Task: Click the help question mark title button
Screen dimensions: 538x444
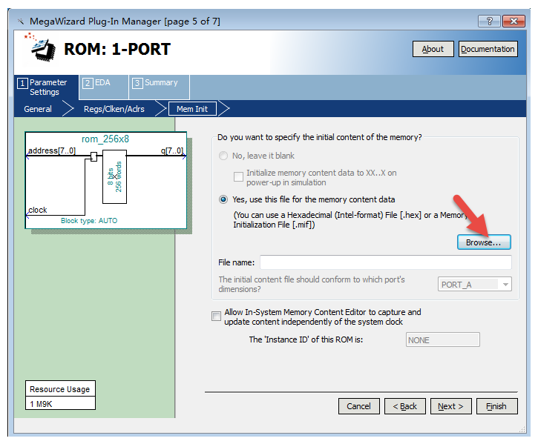Action: tap(489, 21)
